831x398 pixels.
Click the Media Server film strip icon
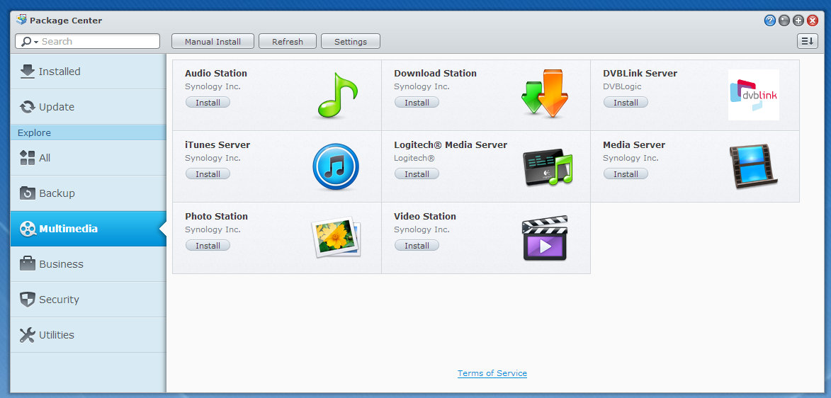753,166
